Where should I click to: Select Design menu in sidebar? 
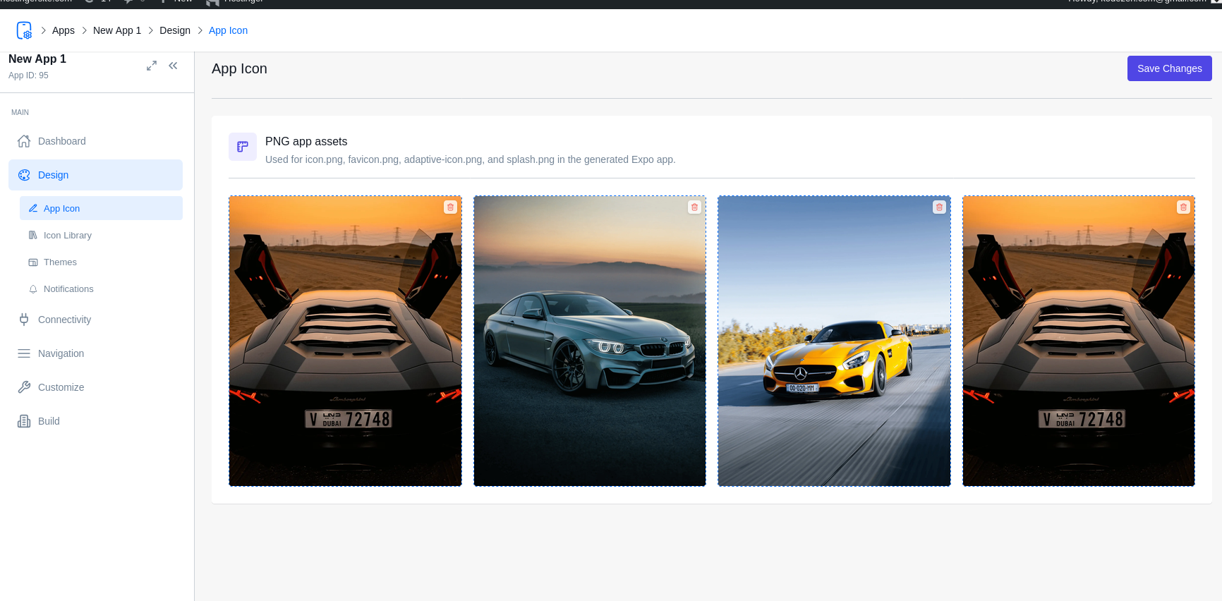[x=95, y=175]
